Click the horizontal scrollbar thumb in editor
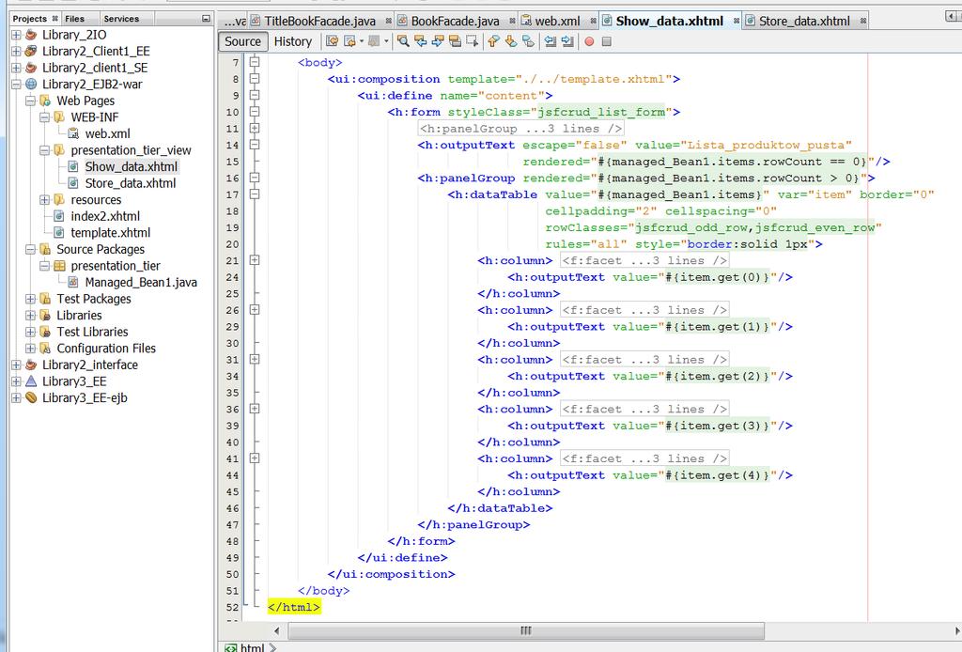Viewport: 962px width, 652px height. (x=526, y=630)
